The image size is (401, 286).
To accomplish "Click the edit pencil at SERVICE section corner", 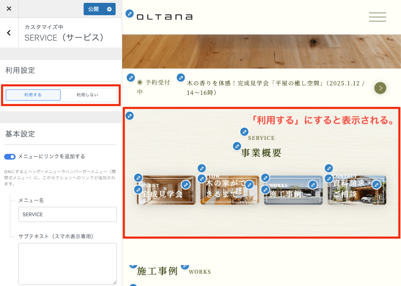I will 130,116.
